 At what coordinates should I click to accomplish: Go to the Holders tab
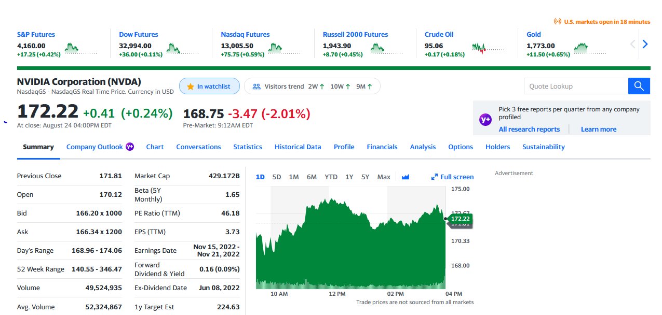click(x=497, y=147)
